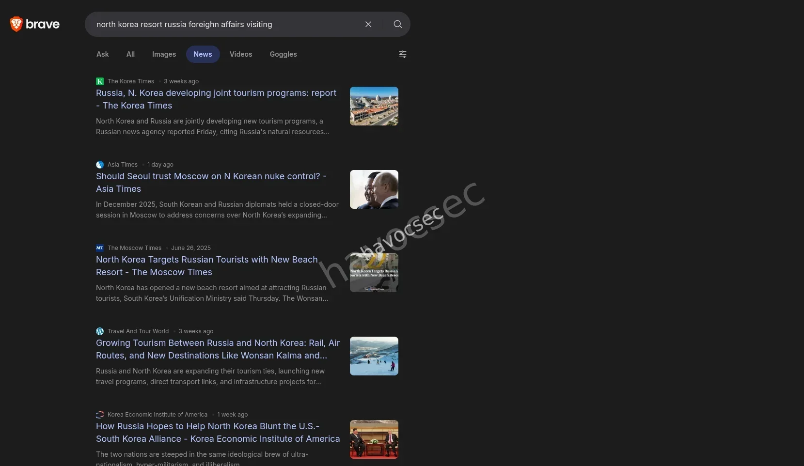Click the Brave logo icon
Viewport: 804px width, 466px height.
tap(16, 24)
